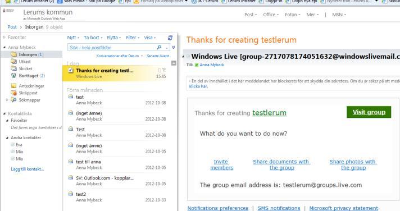
Task: Click envelope icon of 'test2' message
Action: tap(71, 194)
